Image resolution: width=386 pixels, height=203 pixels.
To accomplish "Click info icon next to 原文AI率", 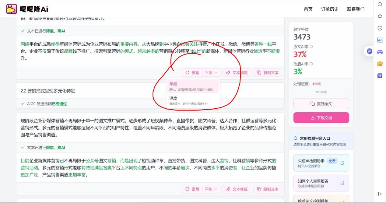I will point(311,47).
